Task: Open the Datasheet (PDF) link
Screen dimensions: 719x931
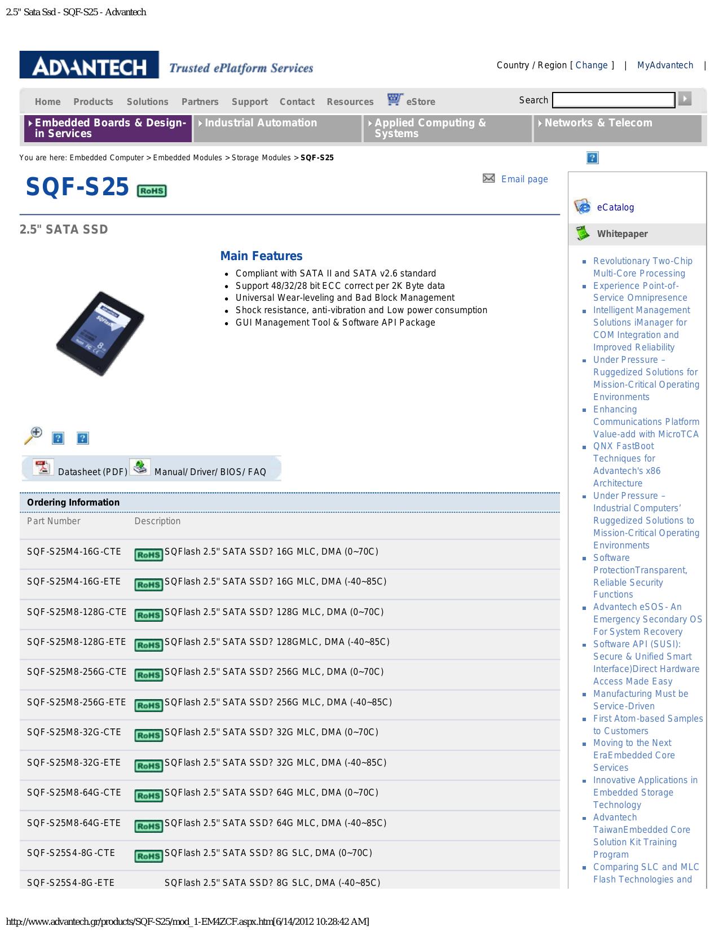Action: (92, 472)
